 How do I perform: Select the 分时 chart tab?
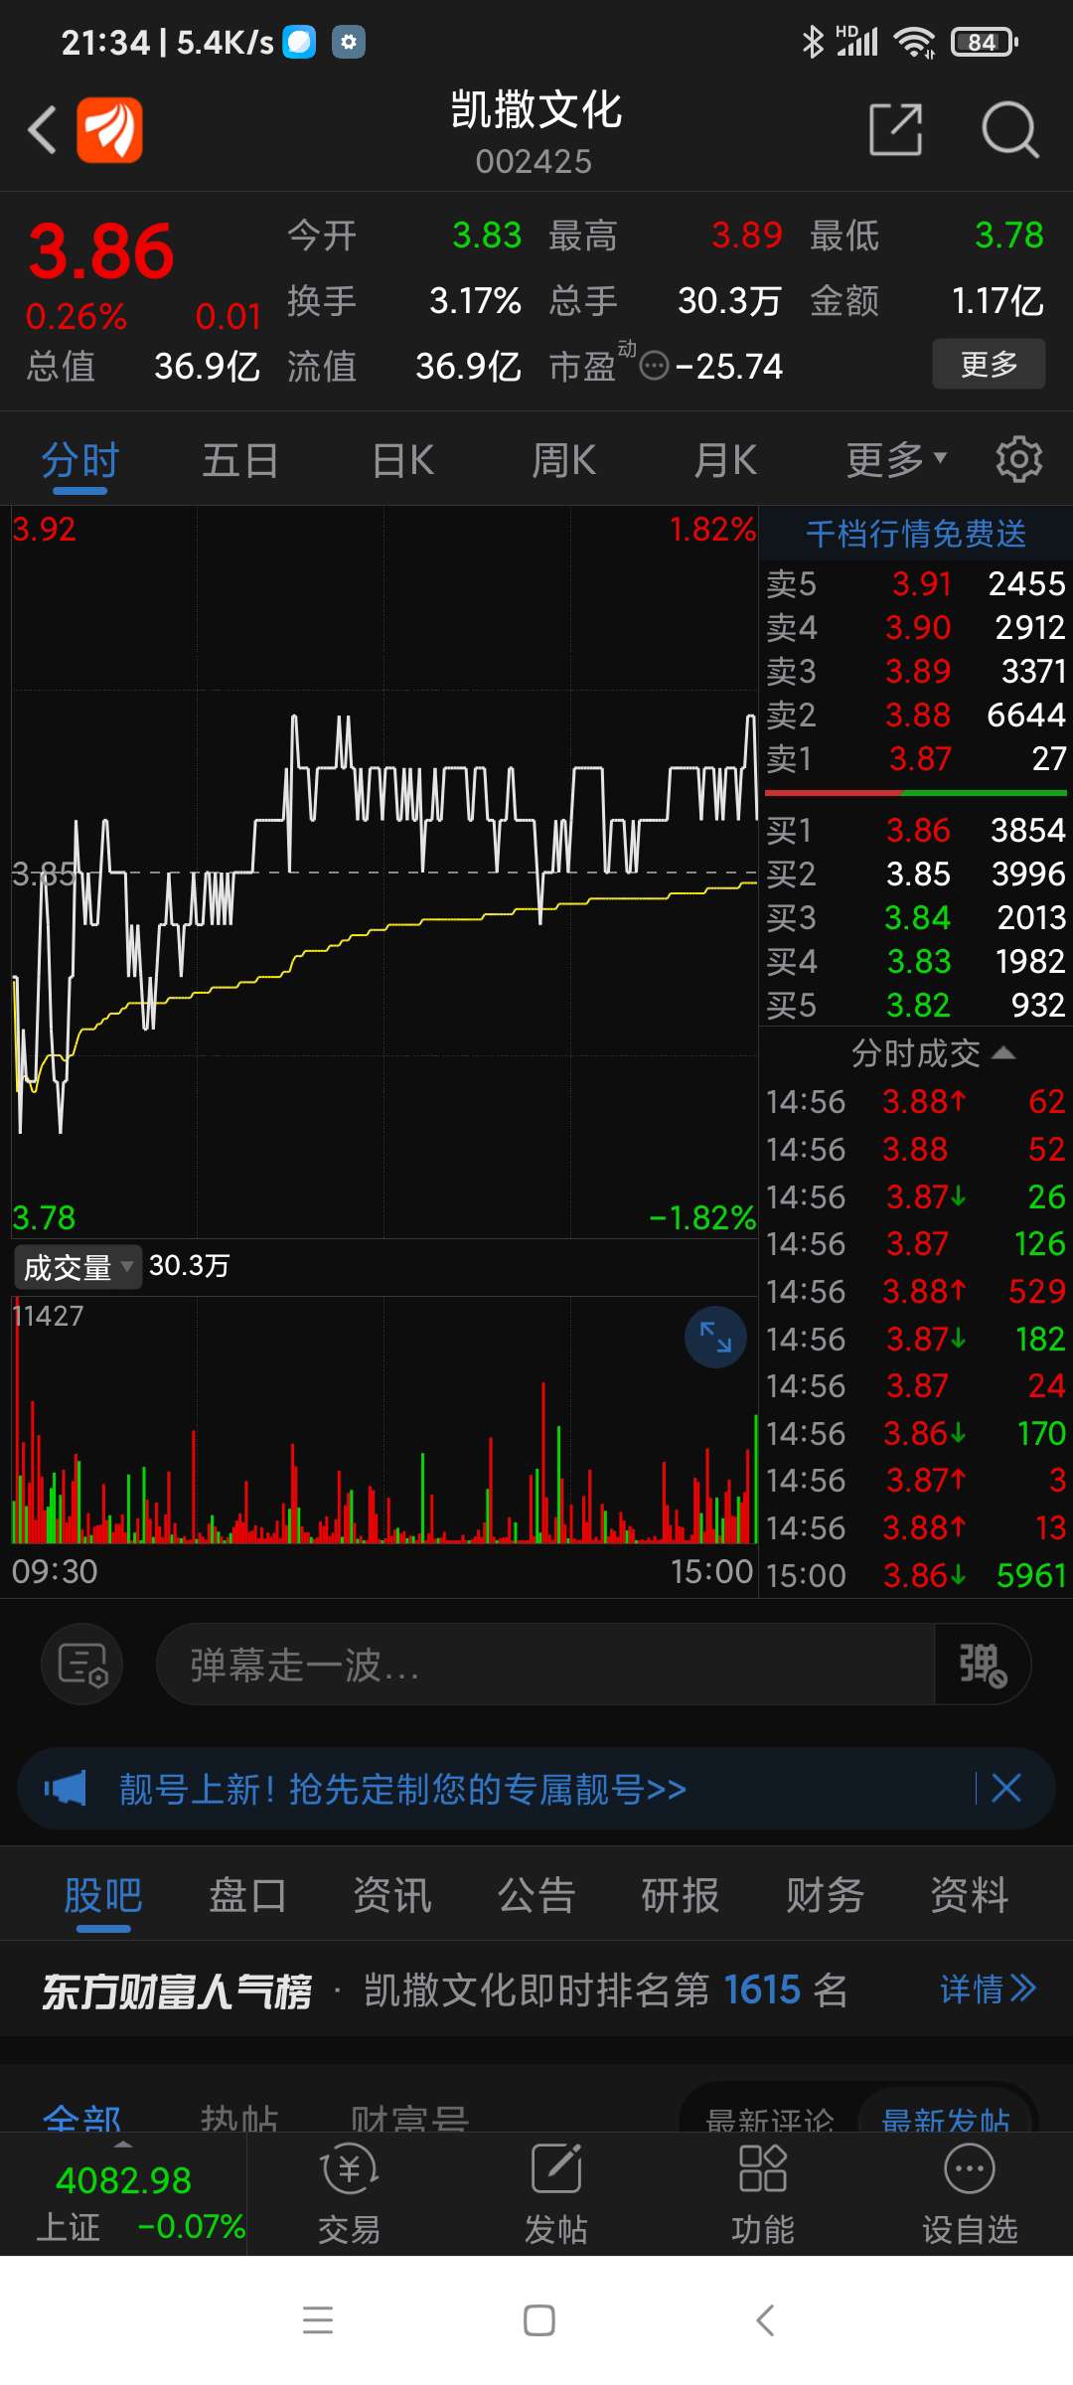(x=80, y=461)
